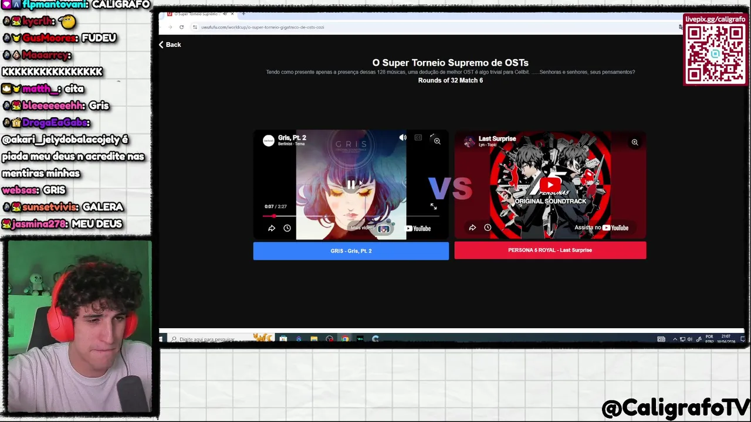
Task: View site information icon in address bar
Action: (x=195, y=27)
